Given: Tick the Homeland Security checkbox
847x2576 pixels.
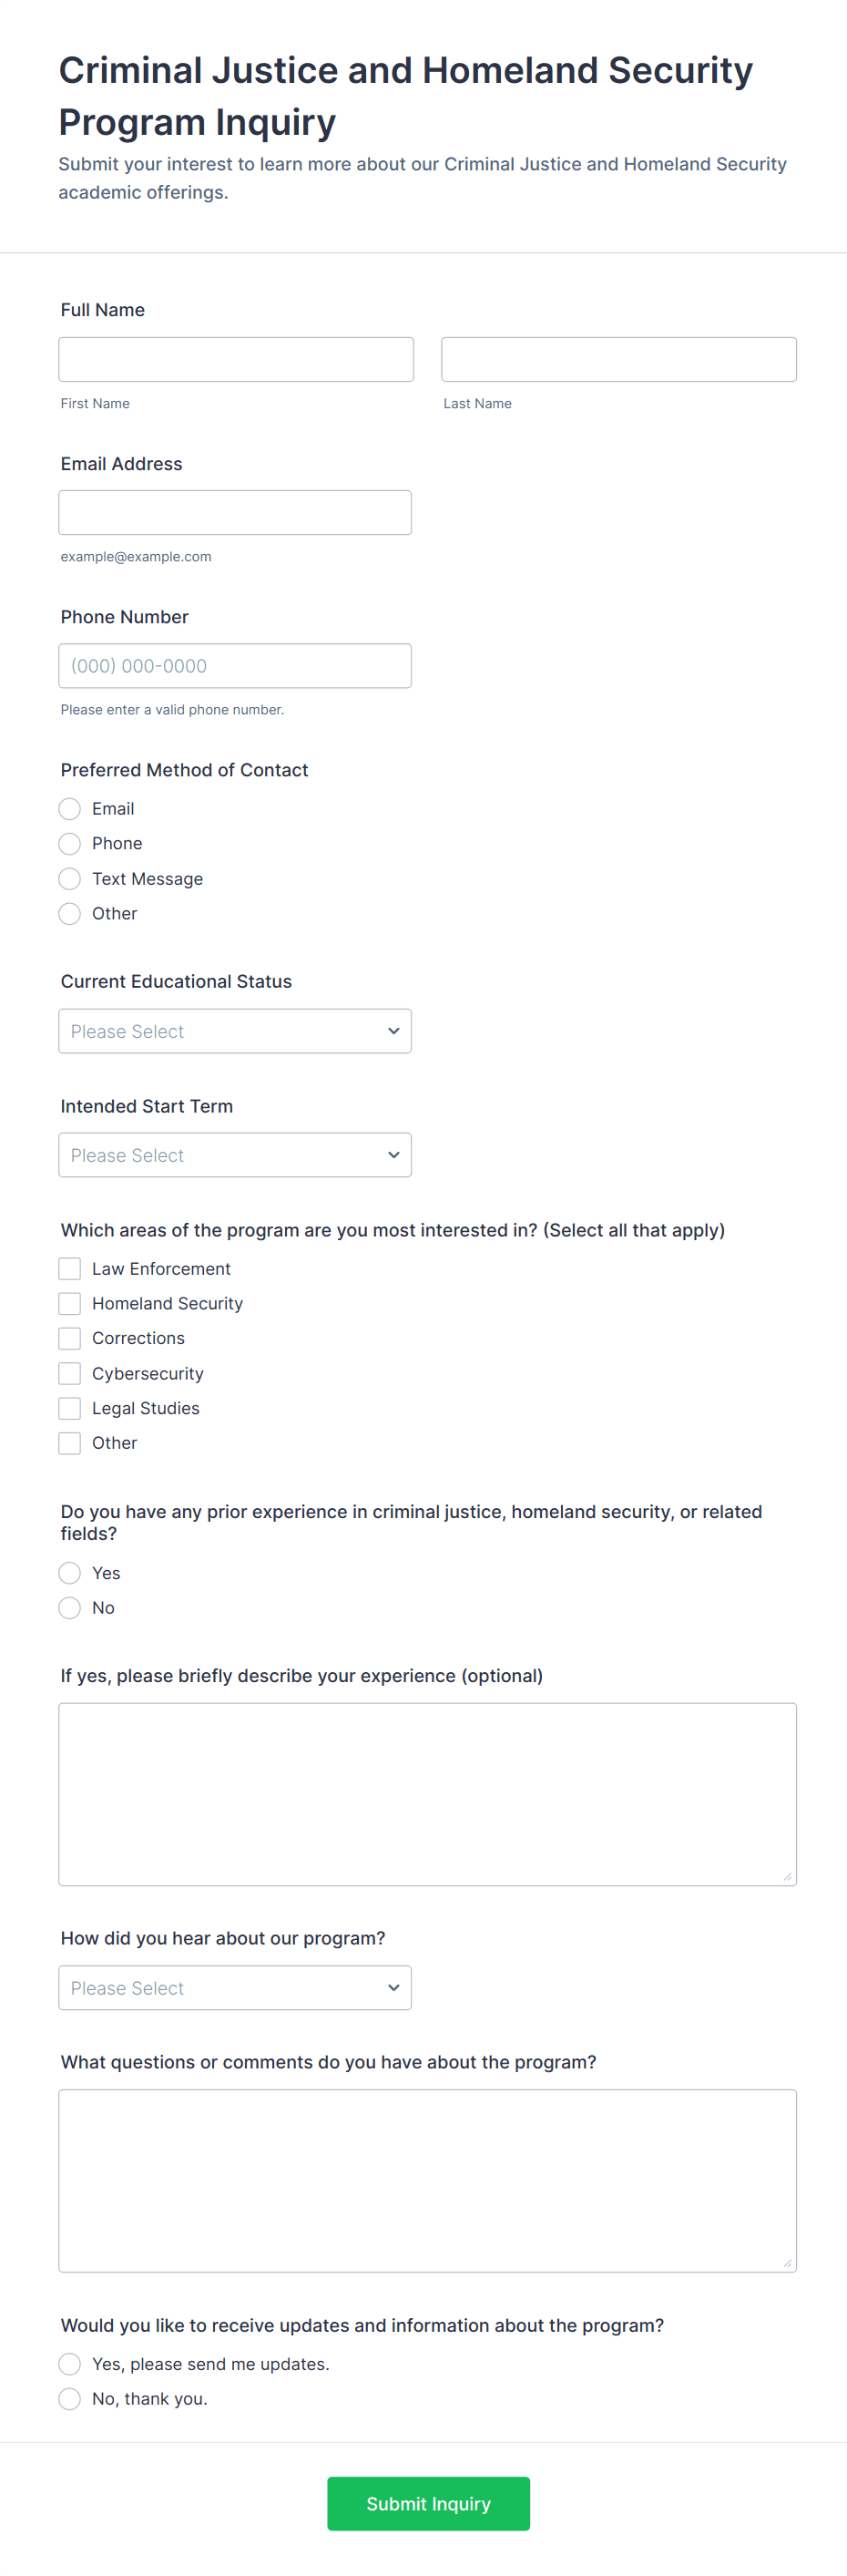Looking at the screenshot, I should pos(70,1303).
